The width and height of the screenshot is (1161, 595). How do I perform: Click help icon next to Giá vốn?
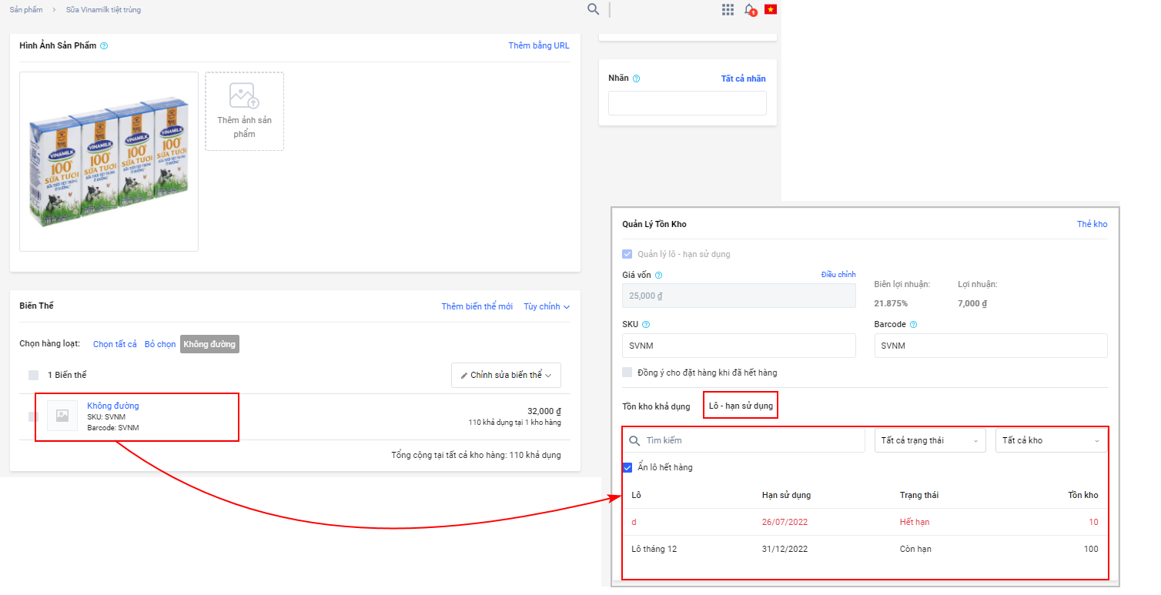pos(658,275)
